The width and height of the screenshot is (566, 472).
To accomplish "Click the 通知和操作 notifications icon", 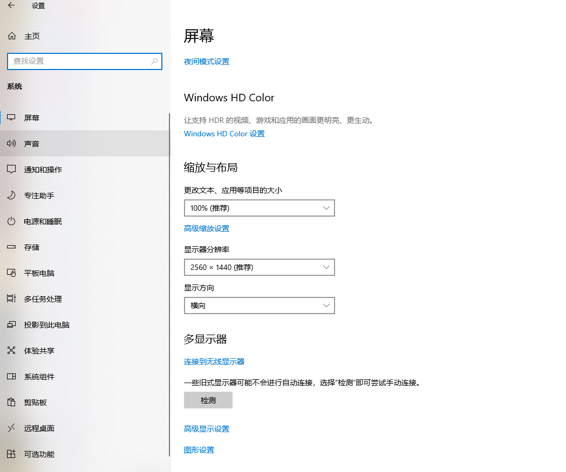I will pyautogui.click(x=12, y=169).
